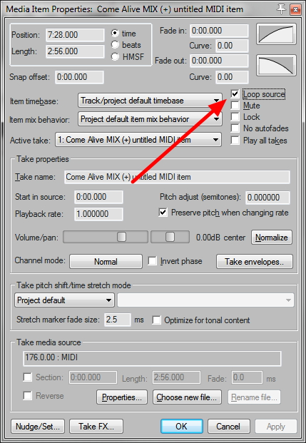Toggle Preserve pitch when changing rate

pos(163,213)
